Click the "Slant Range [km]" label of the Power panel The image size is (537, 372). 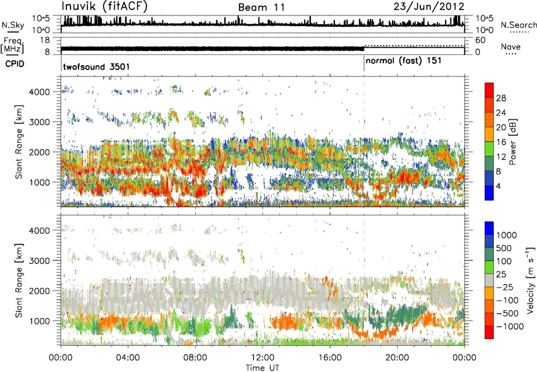click(x=19, y=142)
